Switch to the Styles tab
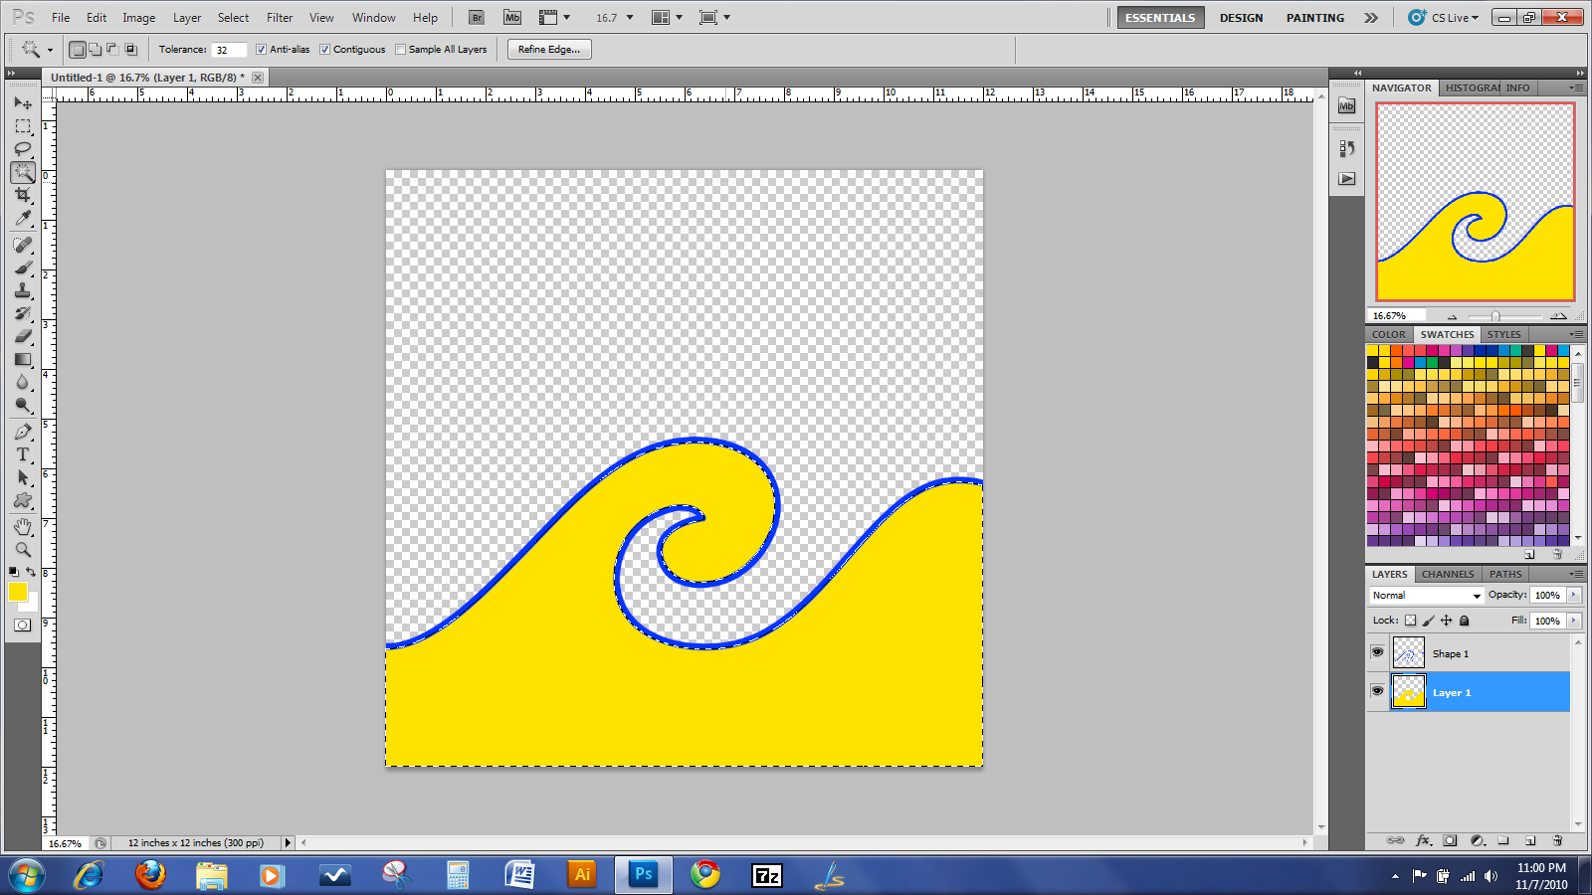 tap(1503, 334)
